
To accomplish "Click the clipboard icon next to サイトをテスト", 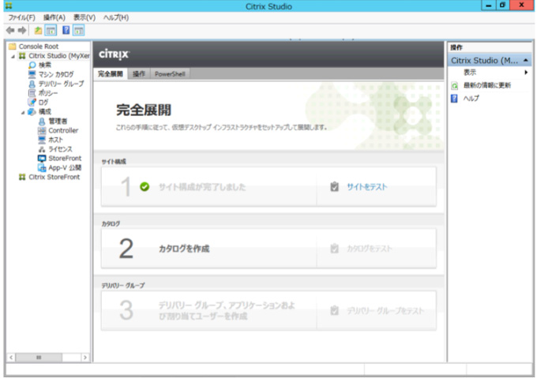I will click(x=334, y=186).
